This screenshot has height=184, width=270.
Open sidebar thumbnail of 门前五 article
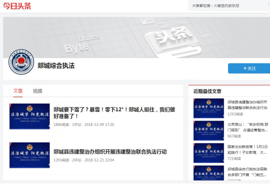tap(208, 173)
